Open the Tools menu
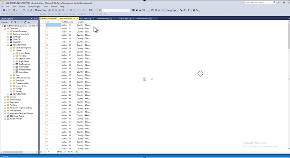Image resolution: width=290 pixels, height=158 pixels. (46, 7)
